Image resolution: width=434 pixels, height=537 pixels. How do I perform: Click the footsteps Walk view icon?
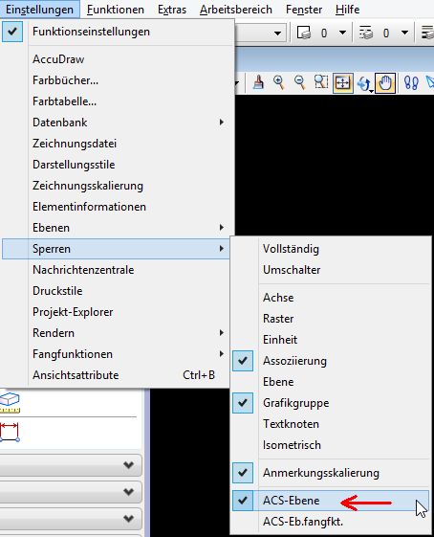coord(411,82)
